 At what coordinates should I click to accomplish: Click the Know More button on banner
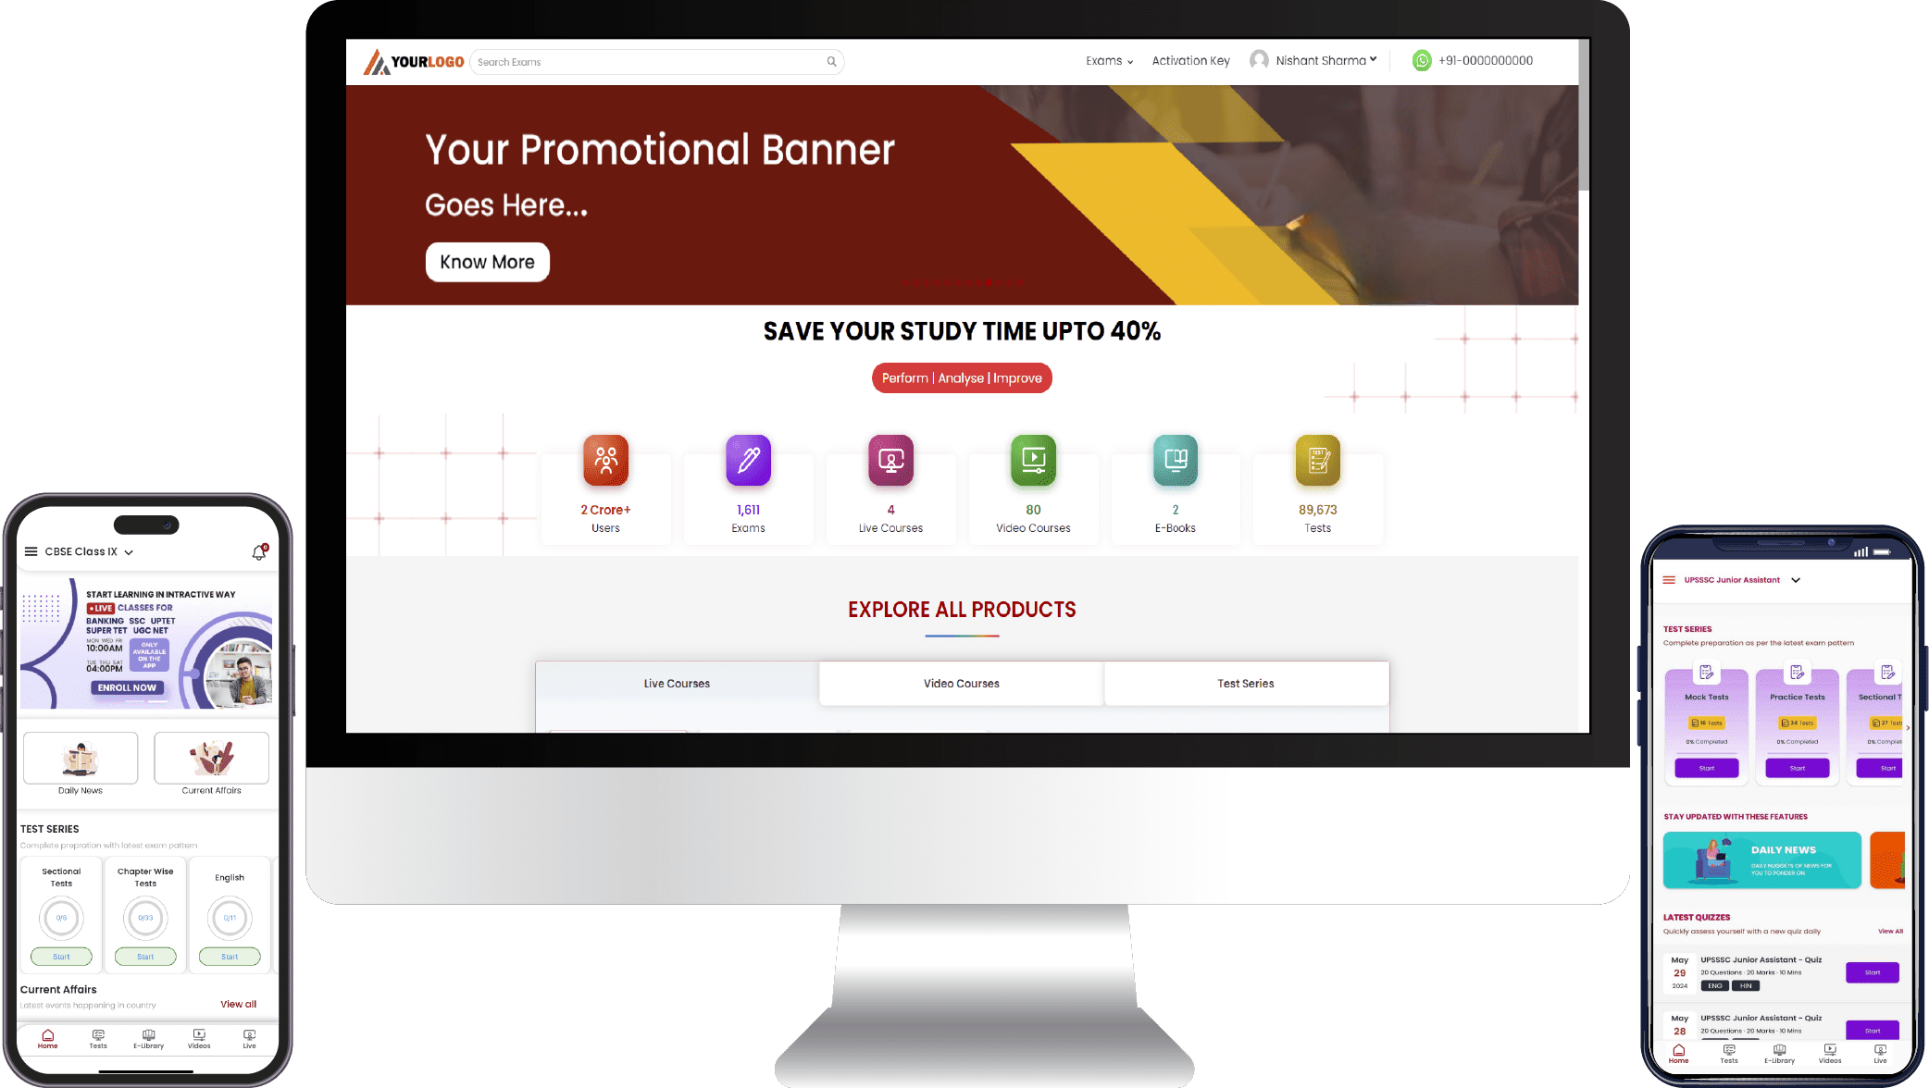[486, 262]
